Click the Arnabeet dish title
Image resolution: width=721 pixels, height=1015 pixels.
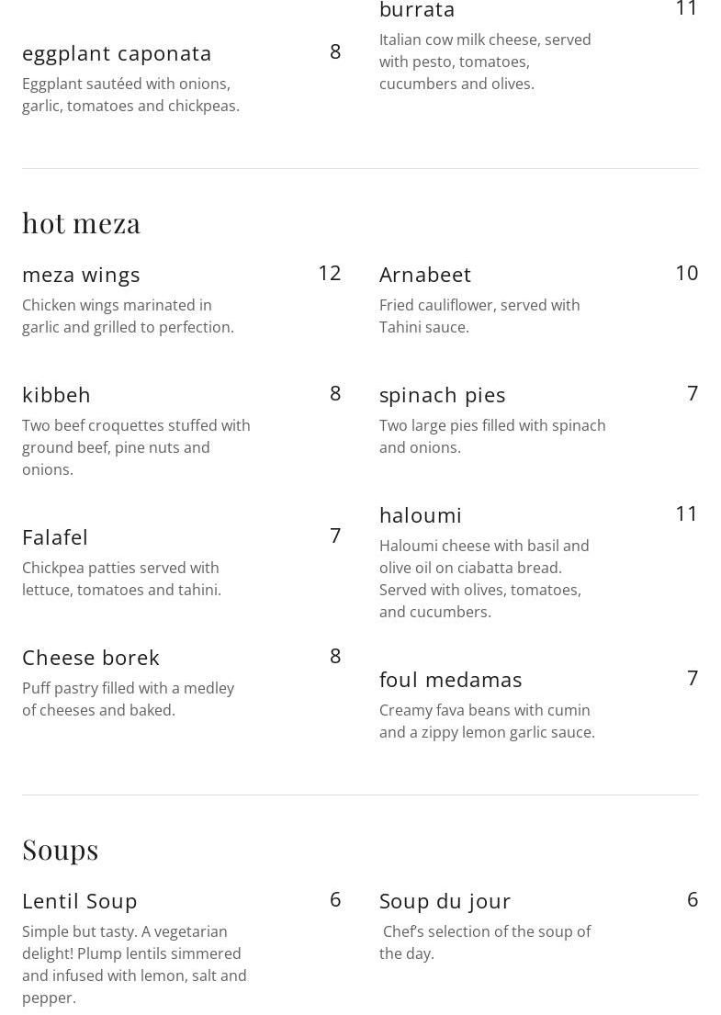pos(424,275)
